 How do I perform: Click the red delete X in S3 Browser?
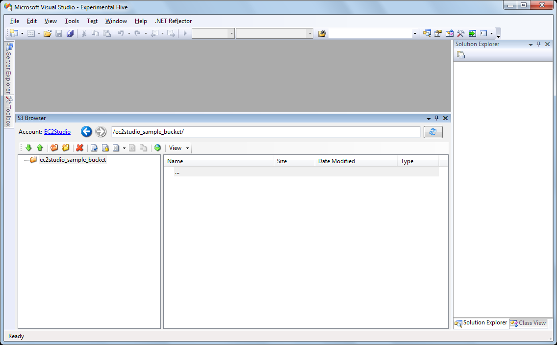tap(80, 148)
